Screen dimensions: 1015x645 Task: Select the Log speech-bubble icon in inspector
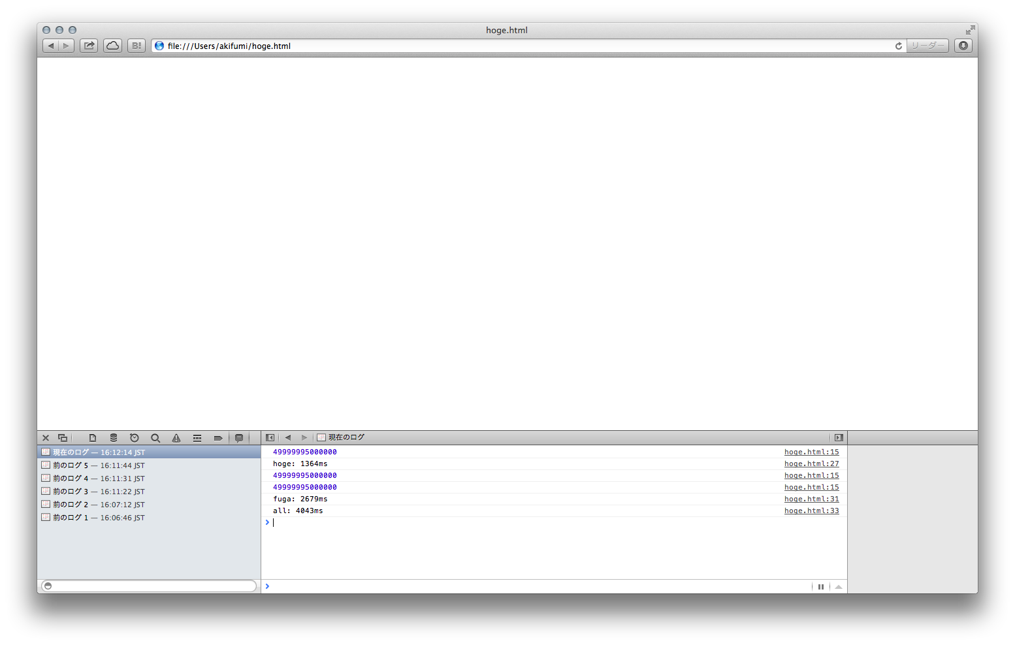coord(239,438)
